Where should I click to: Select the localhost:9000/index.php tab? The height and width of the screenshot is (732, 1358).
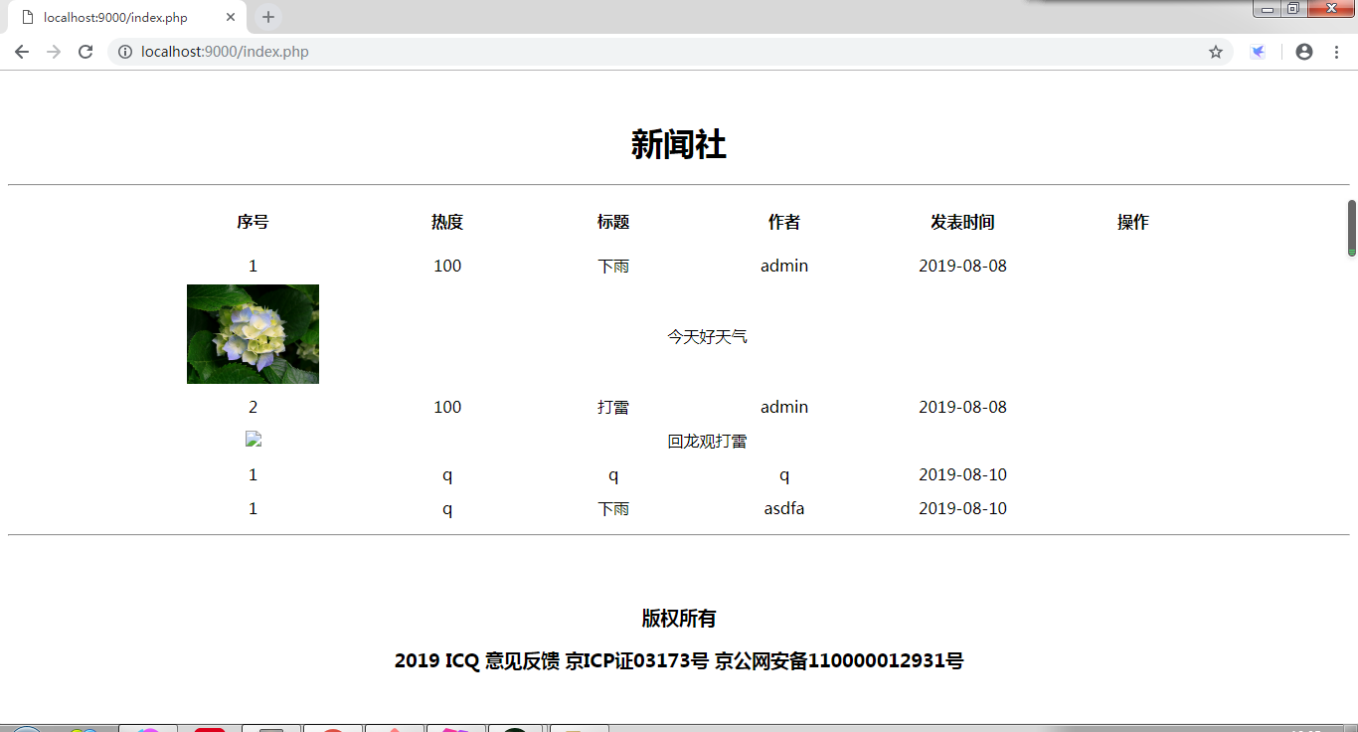coord(119,17)
